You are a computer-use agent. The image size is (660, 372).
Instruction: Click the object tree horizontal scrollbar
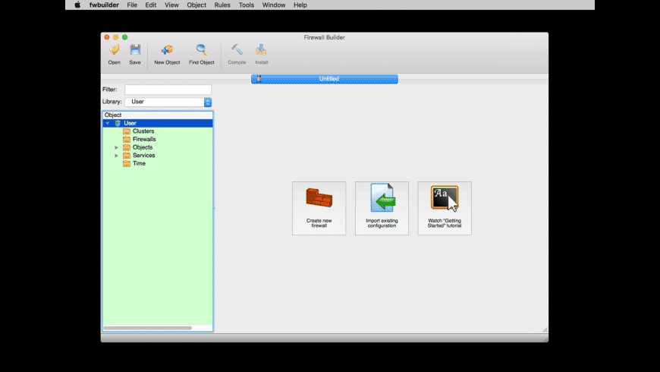click(148, 328)
